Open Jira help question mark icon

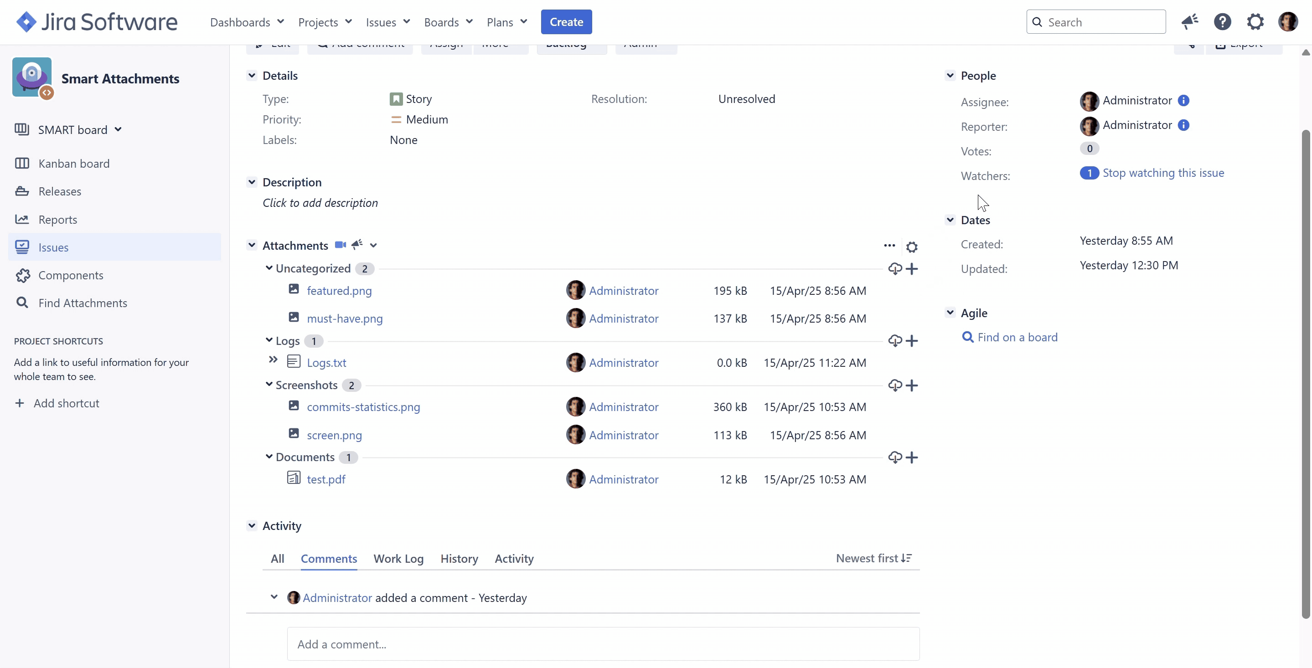point(1222,22)
